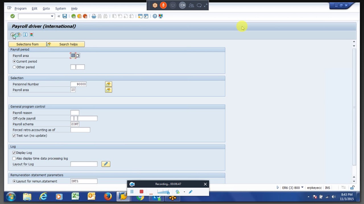Open Excel from the taskbar
The image size is (364, 204).
click(75, 197)
